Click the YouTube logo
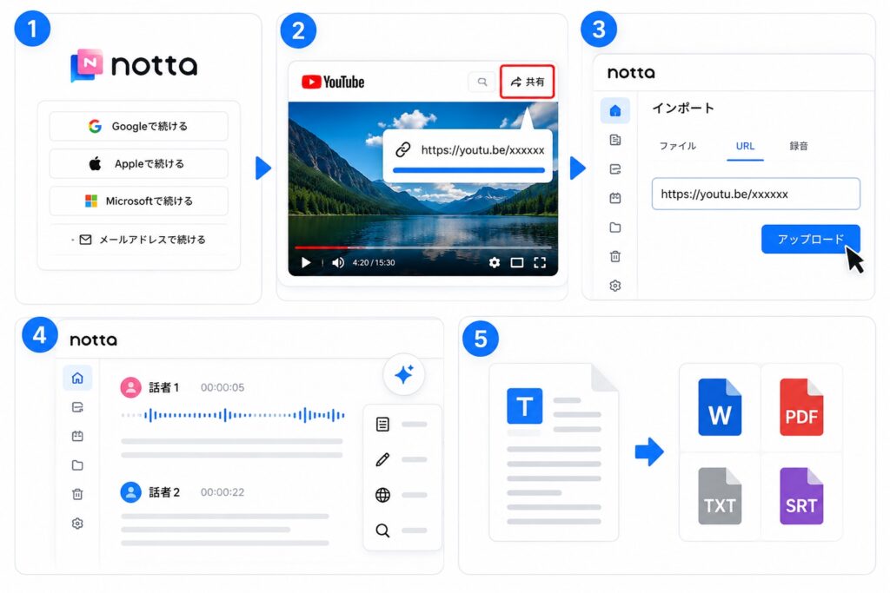890x593 pixels. coord(333,82)
